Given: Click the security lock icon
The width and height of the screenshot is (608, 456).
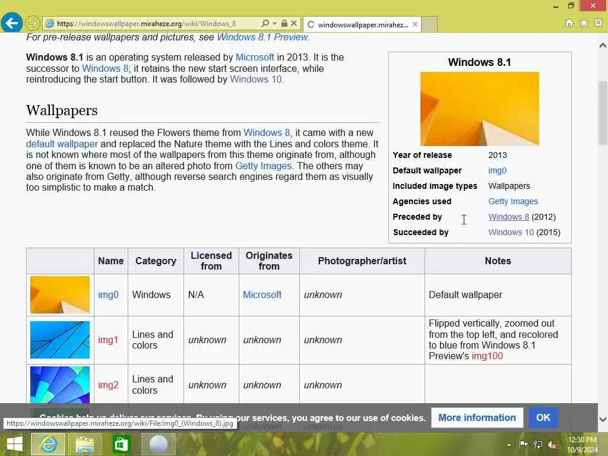Looking at the screenshot, I should 284,23.
